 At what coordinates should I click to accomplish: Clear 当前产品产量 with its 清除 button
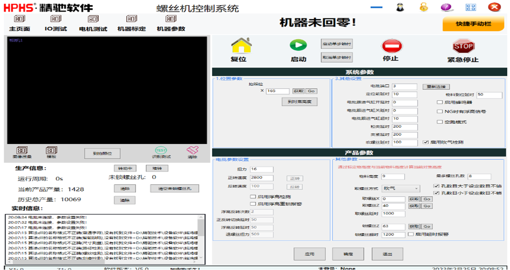(125, 189)
